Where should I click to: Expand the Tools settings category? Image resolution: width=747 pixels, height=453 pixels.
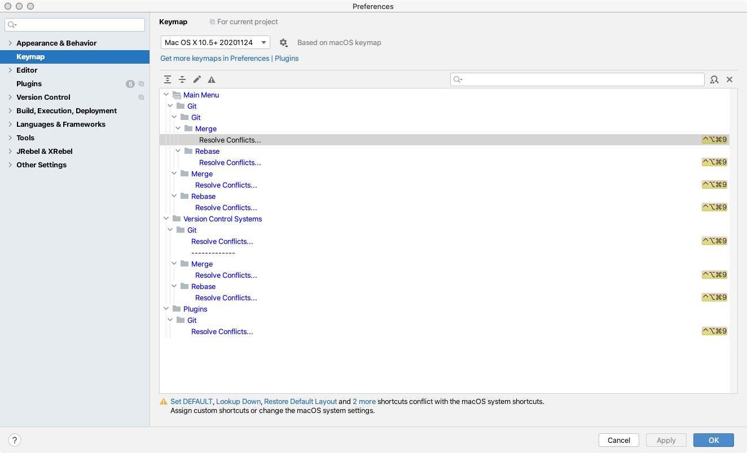coord(10,138)
